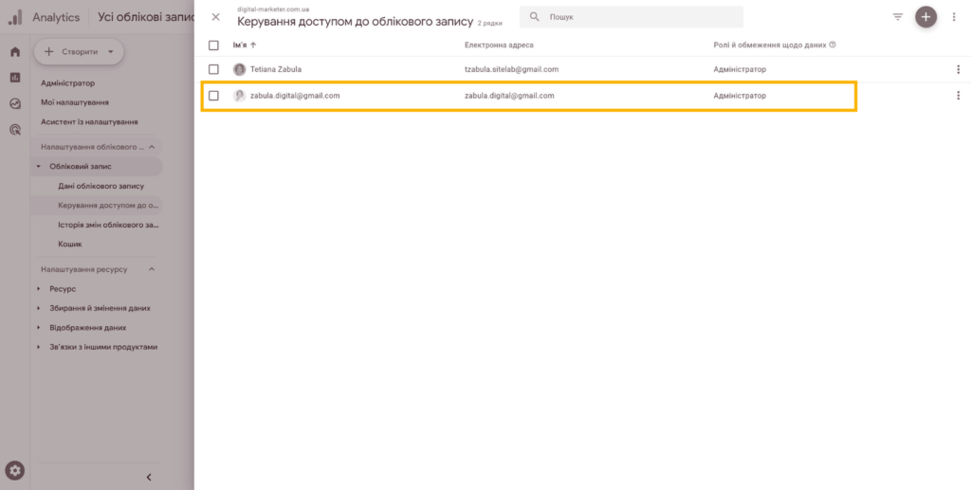Open Історія змін облікового за... item
Screen dimensions: 971x490
pyautogui.click(x=108, y=225)
